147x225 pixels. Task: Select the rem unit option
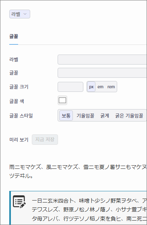coord(111,87)
